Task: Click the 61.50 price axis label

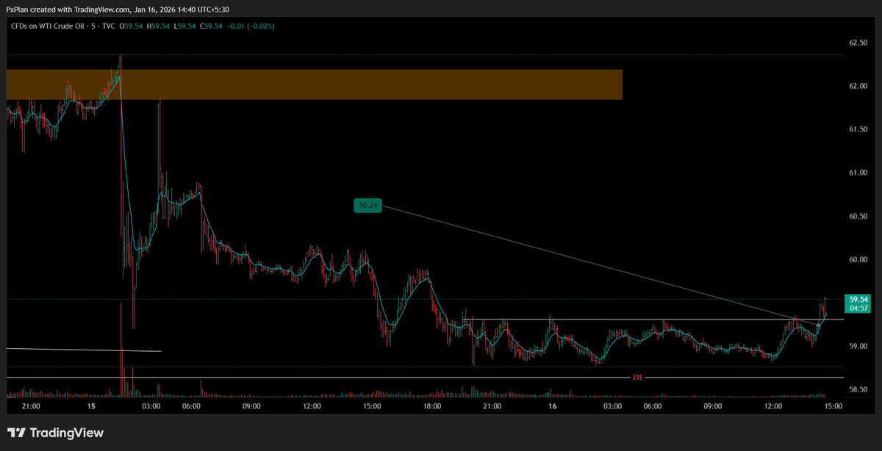Action: [858, 129]
